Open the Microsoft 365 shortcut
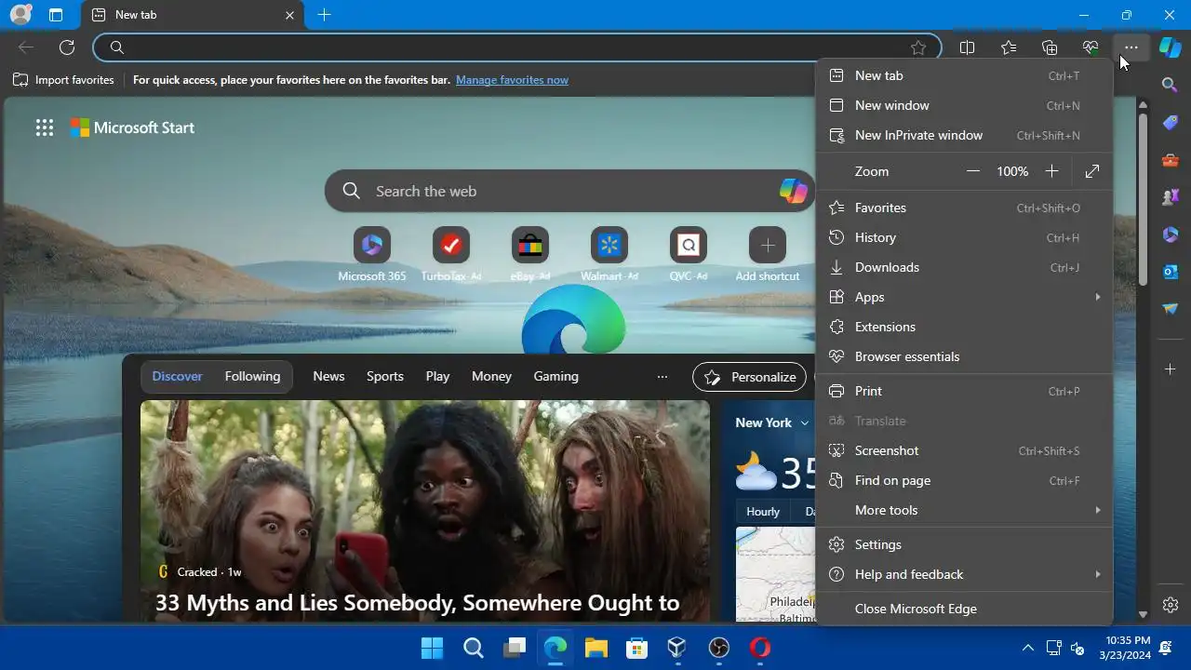Viewport: 1191px width, 670px height. (372, 254)
